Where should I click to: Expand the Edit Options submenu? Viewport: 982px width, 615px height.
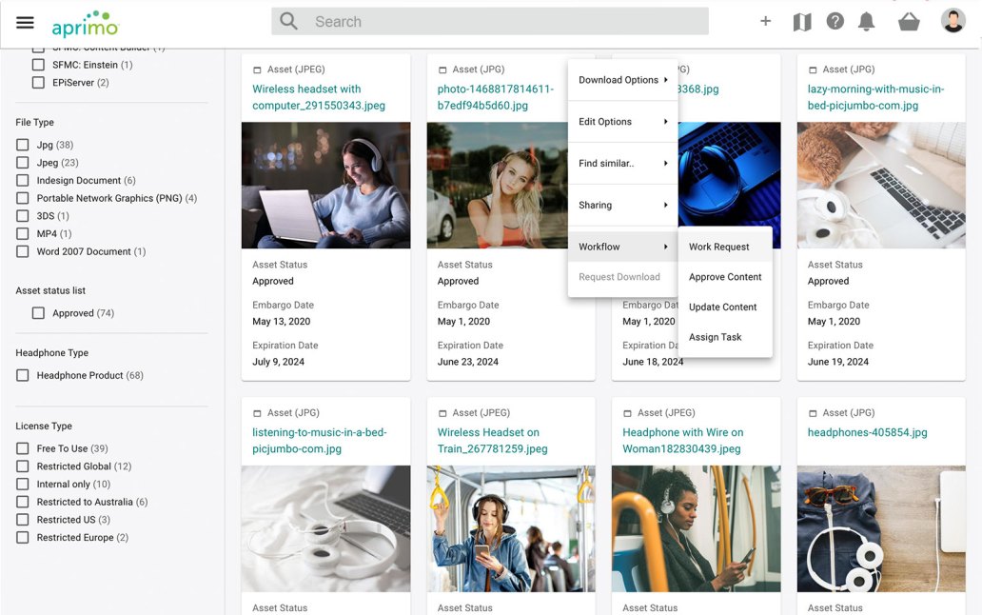pos(622,122)
